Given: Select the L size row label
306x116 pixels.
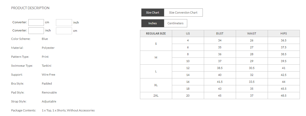Looking at the screenshot, I should (x=156, y=71).
